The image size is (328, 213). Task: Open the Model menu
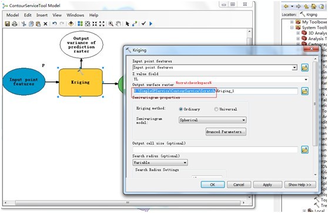12,15
